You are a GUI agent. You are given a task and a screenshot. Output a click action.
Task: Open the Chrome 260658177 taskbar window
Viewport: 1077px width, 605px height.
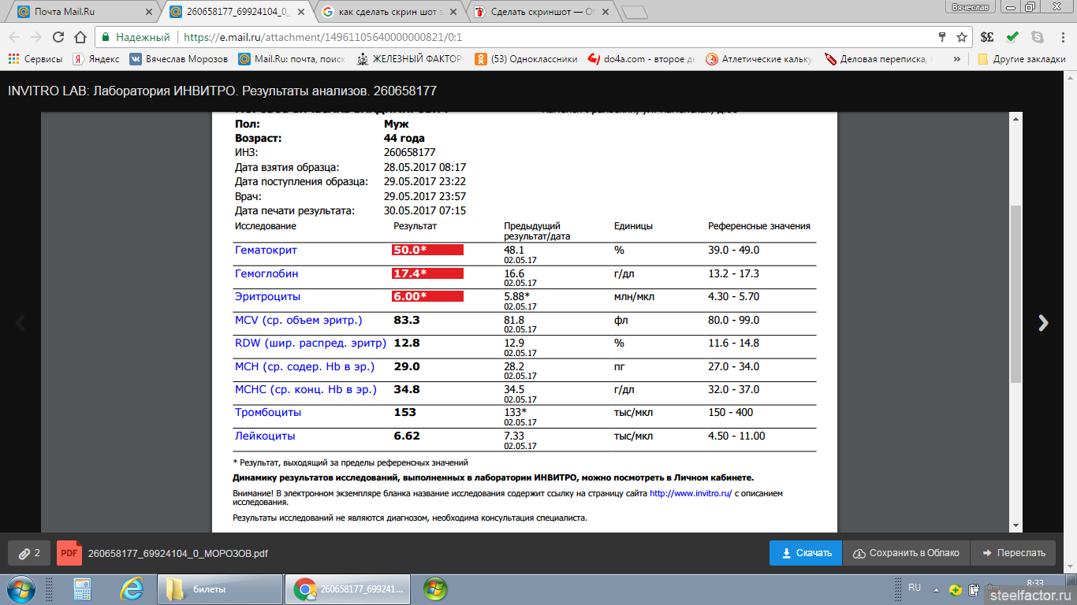pos(346,588)
